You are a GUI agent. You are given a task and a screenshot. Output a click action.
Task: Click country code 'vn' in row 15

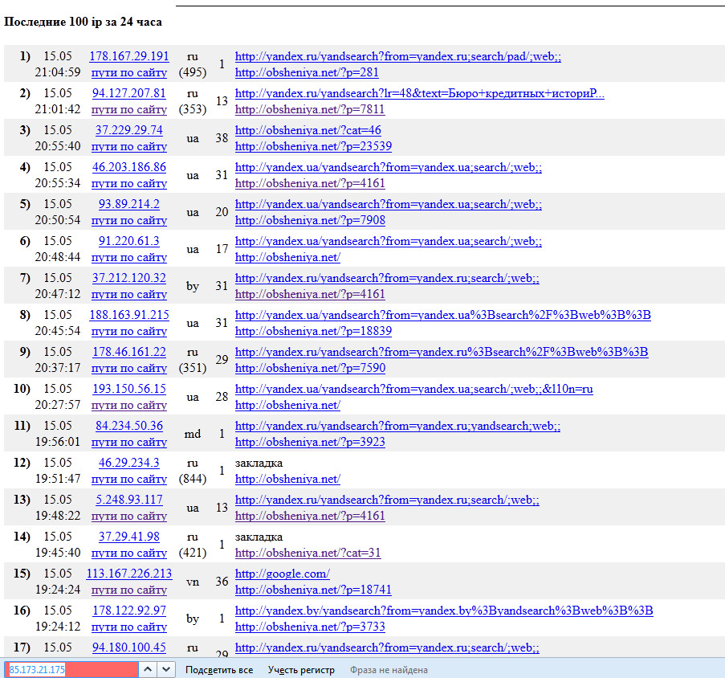[x=193, y=582]
